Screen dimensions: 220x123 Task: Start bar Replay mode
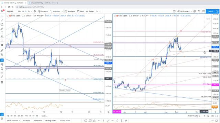click(x=90, y=11)
